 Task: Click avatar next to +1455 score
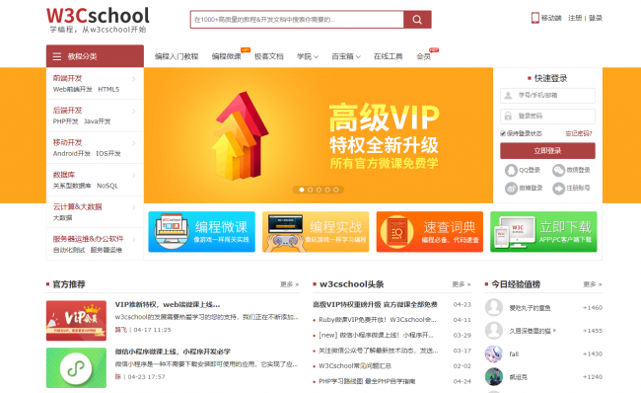click(494, 331)
